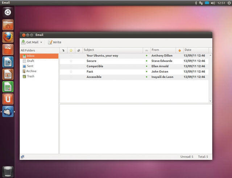Sort by junk status flame column

[180, 50]
